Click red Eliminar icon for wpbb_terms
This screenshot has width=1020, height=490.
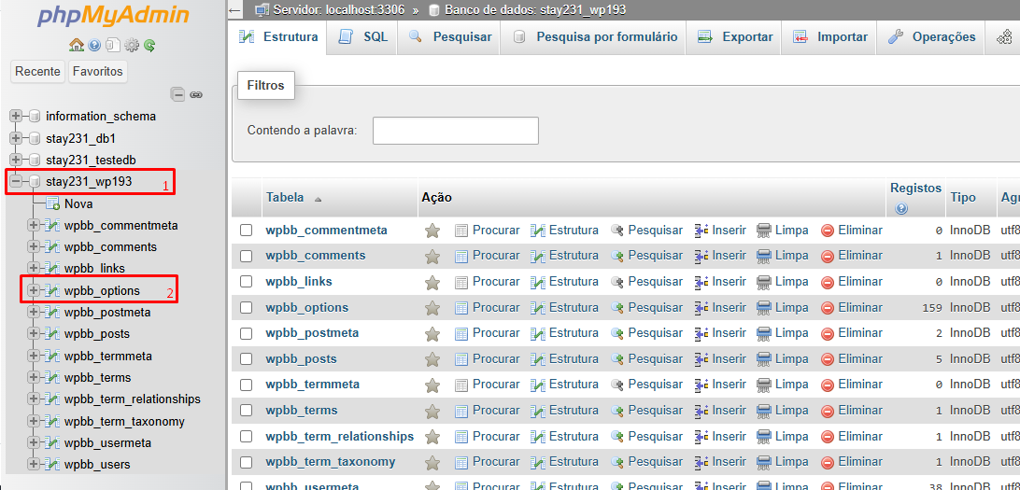point(828,411)
